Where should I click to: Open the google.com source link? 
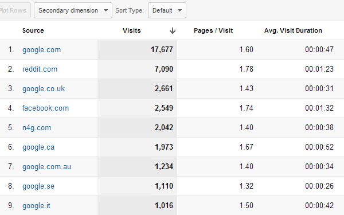click(x=41, y=50)
